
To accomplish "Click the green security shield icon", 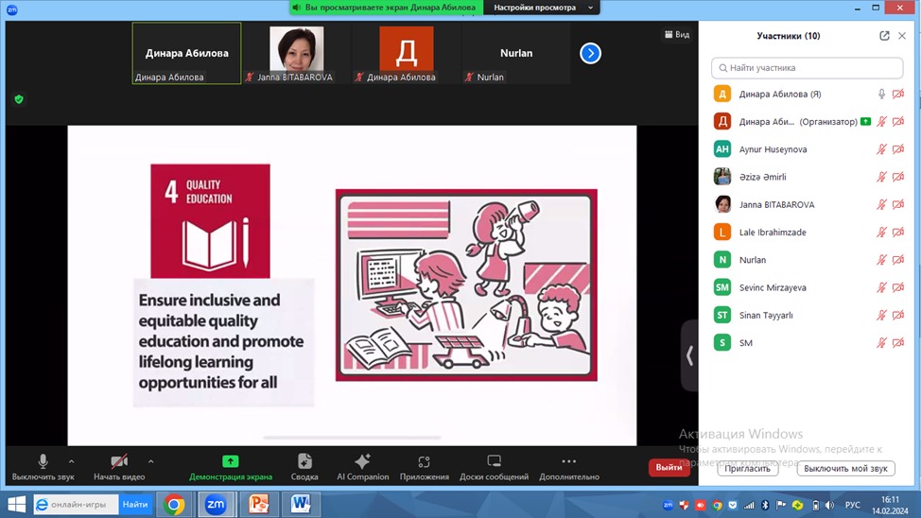I will pyautogui.click(x=19, y=99).
